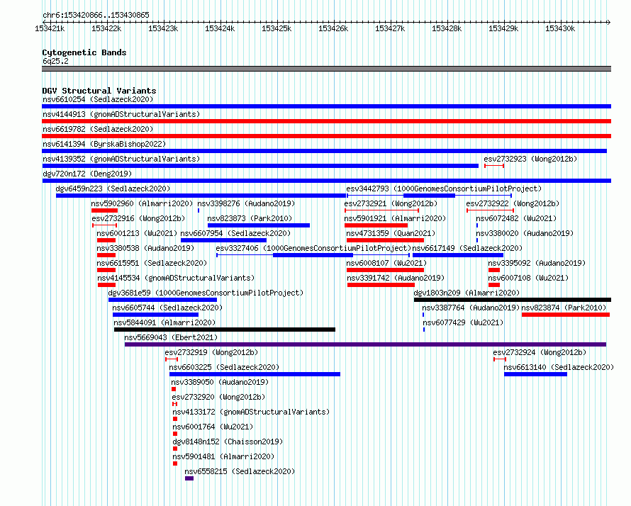Click the 153429k ruler tick label
Image resolution: width=631 pixels, height=506 pixels.
click(x=503, y=28)
